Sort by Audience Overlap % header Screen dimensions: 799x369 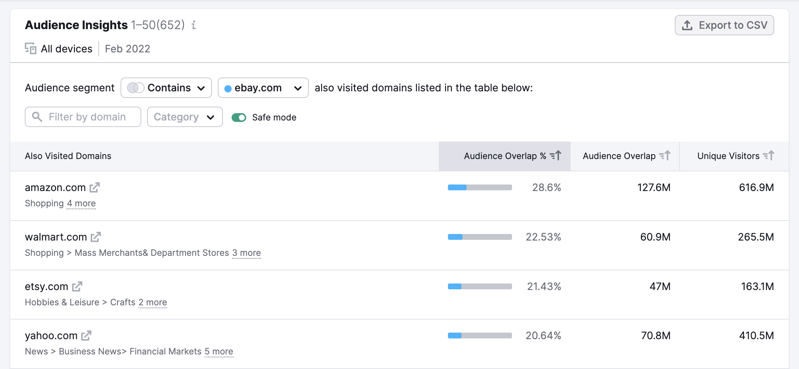[x=505, y=156]
